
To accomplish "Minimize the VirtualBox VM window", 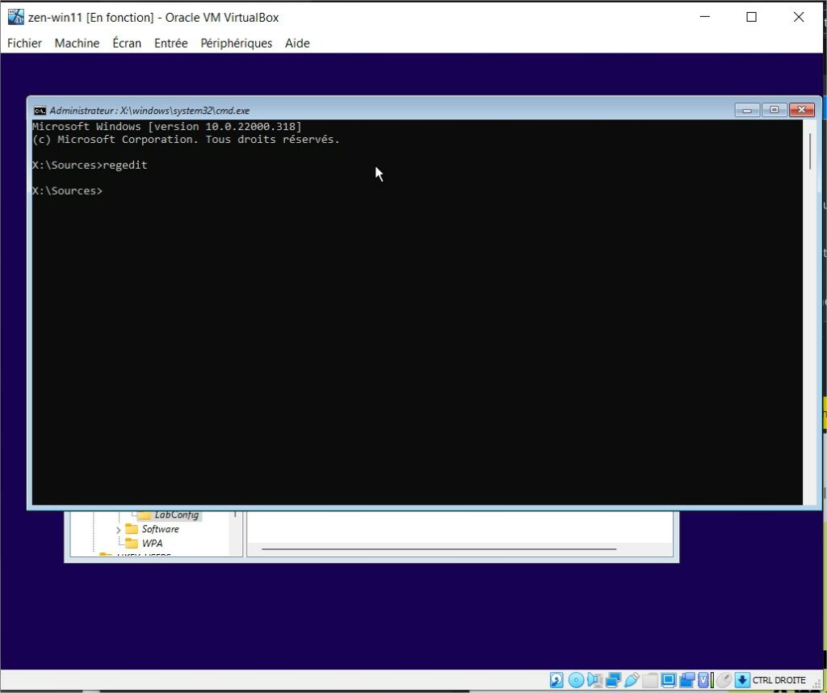I will [x=704, y=17].
